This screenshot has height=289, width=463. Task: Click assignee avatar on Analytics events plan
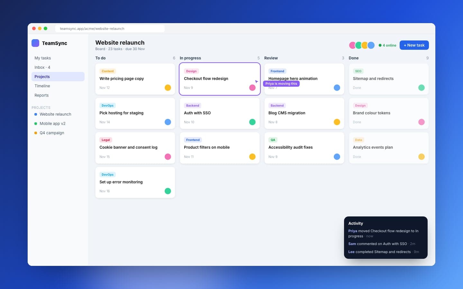pos(422,157)
